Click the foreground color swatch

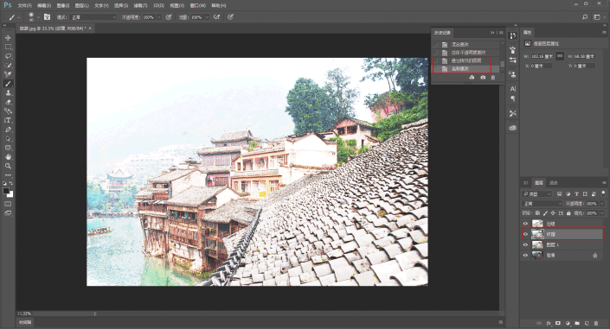point(6,191)
